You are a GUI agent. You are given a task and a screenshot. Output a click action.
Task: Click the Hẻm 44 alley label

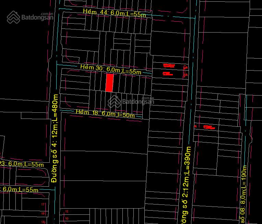pos(114,12)
